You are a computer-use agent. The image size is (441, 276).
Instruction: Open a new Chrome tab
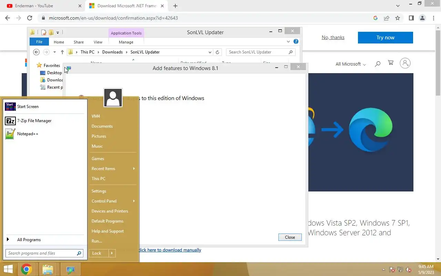[175, 6]
